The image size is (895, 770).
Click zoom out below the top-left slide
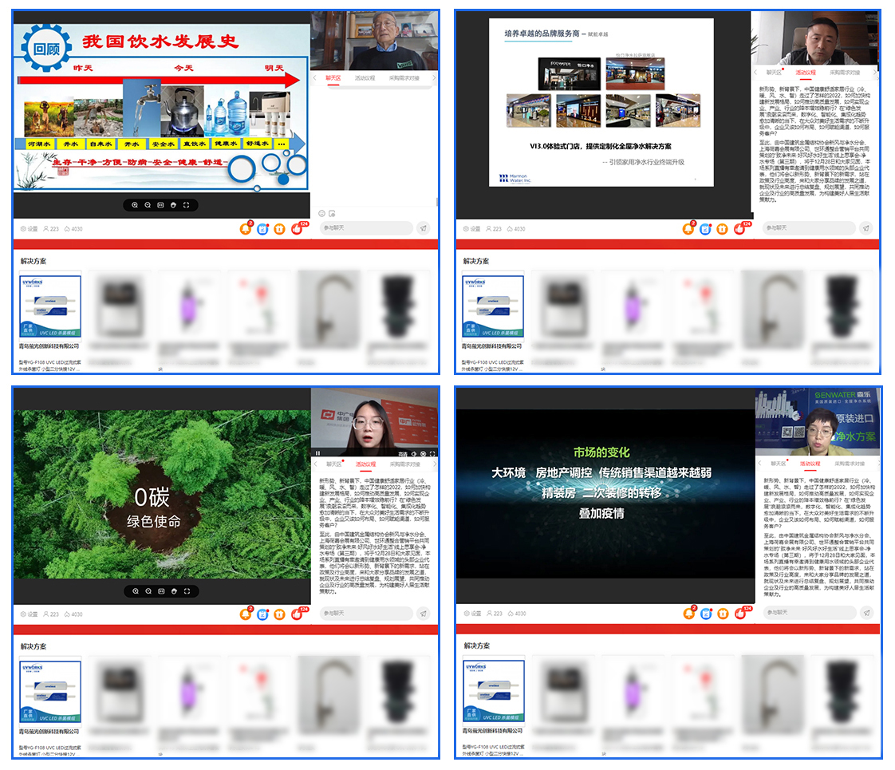[148, 205]
